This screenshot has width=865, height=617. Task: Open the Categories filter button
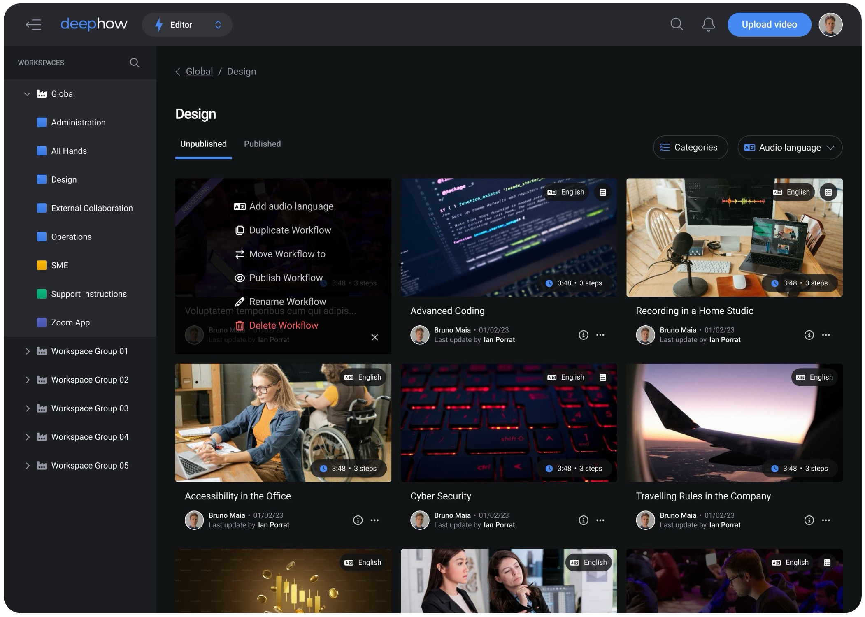[x=690, y=147]
